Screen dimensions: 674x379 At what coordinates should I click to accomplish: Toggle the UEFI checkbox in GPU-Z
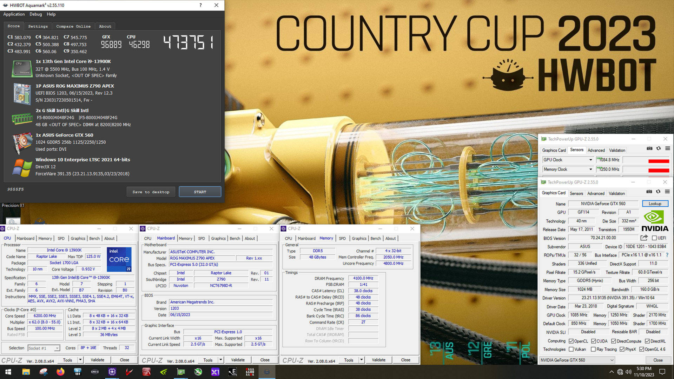[x=654, y=238]
